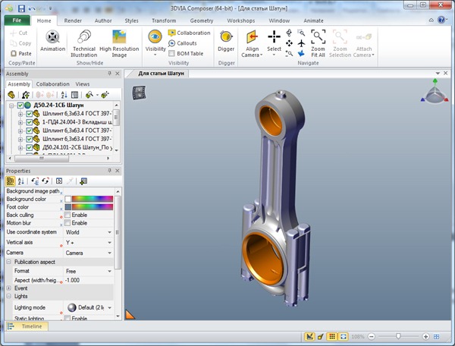Click sort A-Z icon in Assembly toolbar
The image size is (455, 346).
coord(64,95)
